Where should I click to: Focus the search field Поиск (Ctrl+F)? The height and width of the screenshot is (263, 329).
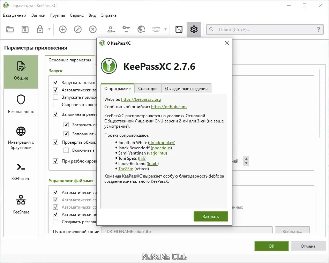[x=265, y=30]
